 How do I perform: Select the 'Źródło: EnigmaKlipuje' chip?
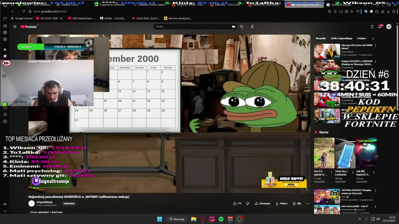(x=341, y=39)
